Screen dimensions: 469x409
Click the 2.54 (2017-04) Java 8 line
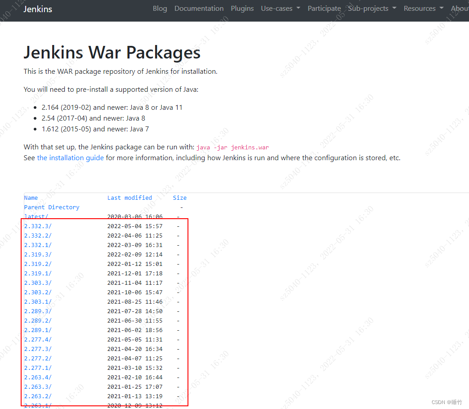click(94, 118)
